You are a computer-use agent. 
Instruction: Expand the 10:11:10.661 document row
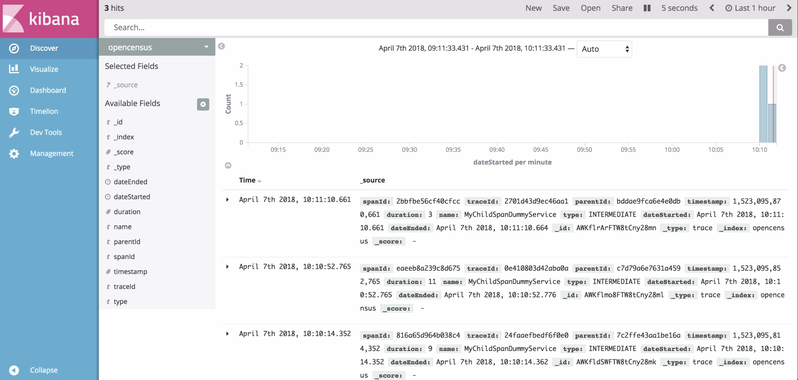228,200
